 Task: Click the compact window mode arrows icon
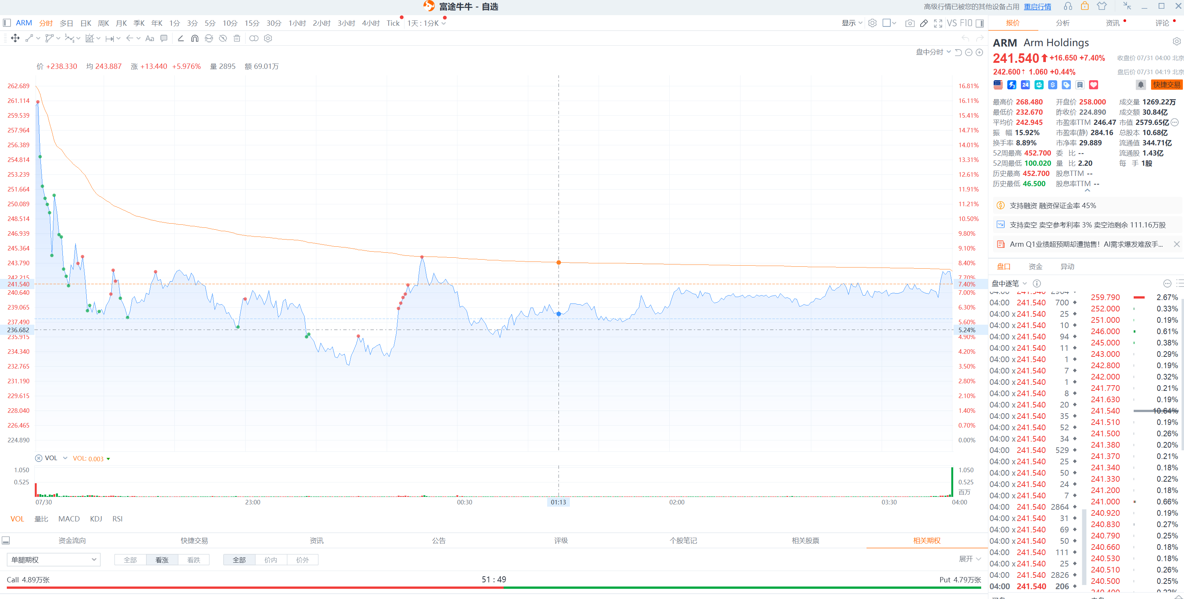coord(1127,6)
